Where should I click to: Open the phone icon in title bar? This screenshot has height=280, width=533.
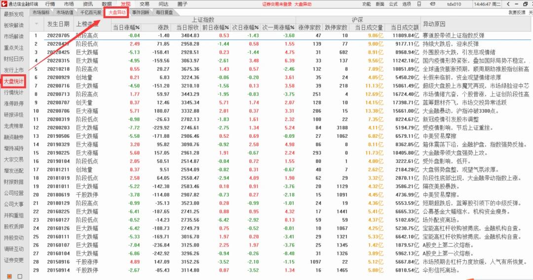point(419,4)
